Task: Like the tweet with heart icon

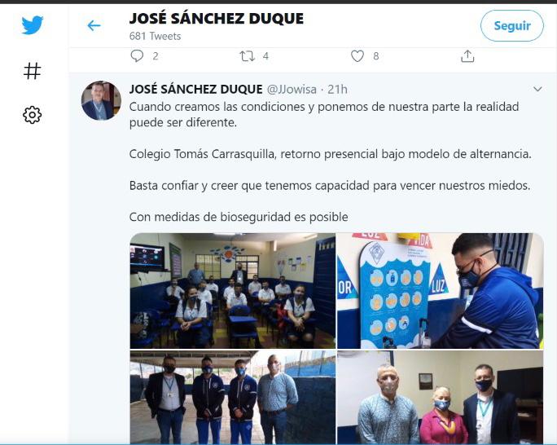Action: point(357,56)
